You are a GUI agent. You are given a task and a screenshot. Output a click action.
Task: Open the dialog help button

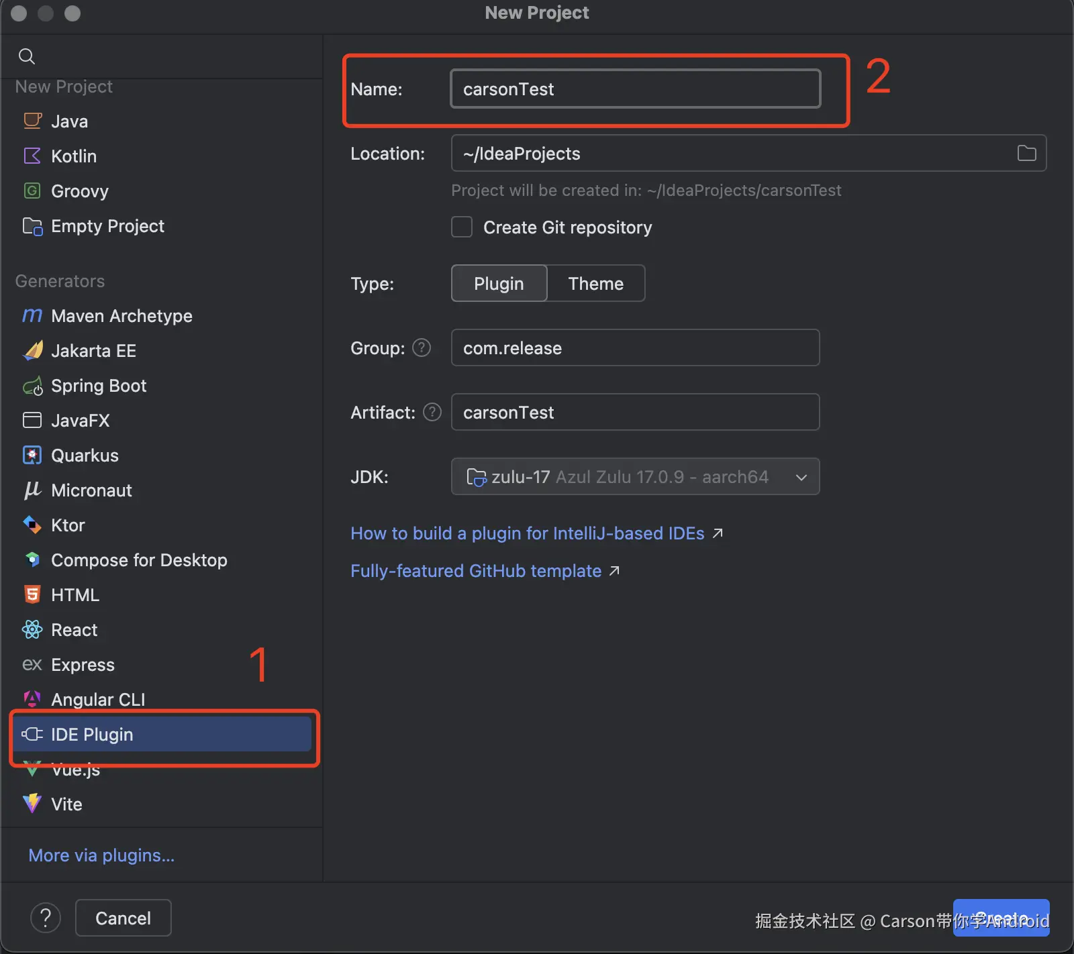[46, 918]
